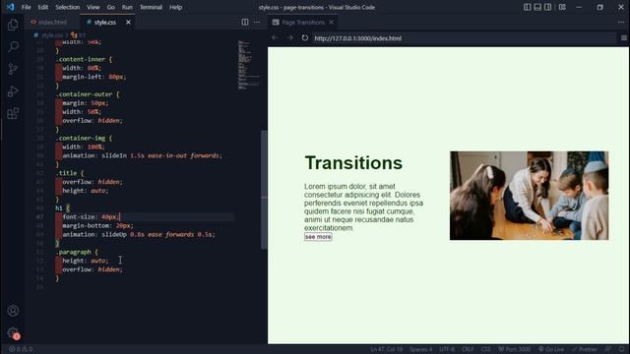Reload the preview page
Screen dimensions: 630x354
tap(305, 37)
